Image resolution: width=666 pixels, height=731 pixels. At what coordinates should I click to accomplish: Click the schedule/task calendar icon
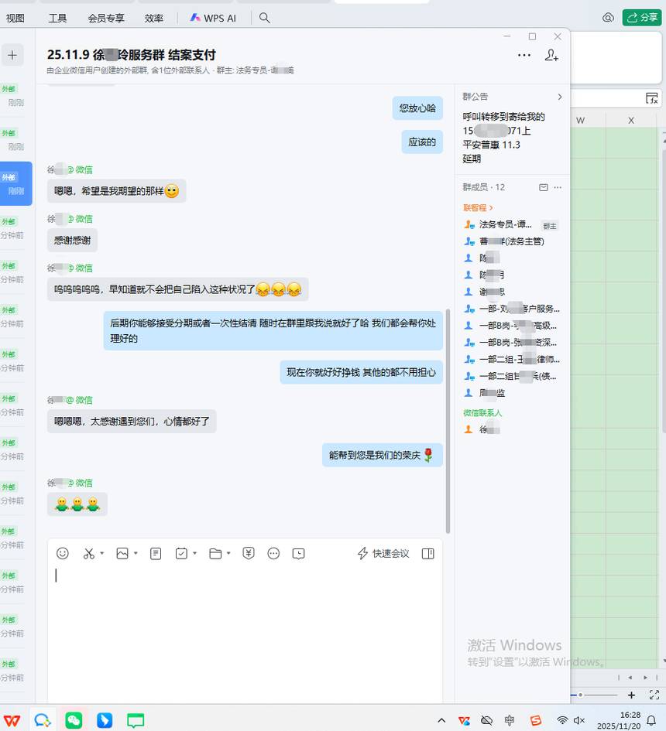(181, 553)
